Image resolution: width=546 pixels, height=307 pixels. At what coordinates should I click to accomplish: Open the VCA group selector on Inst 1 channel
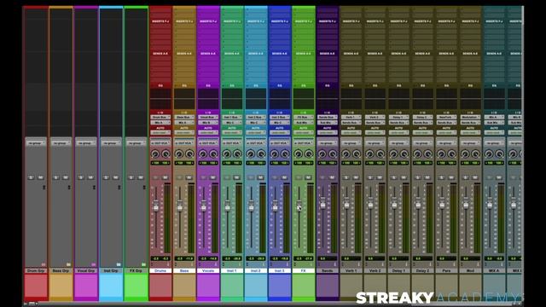[232, 143]
